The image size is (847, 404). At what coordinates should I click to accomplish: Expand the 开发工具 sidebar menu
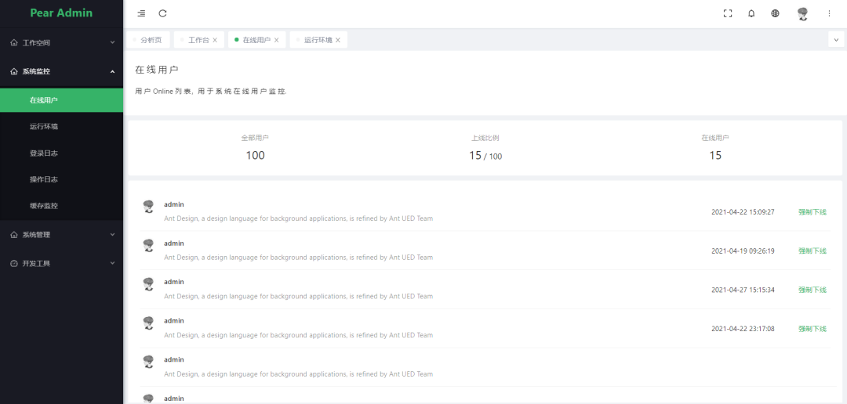pos(61,264)
